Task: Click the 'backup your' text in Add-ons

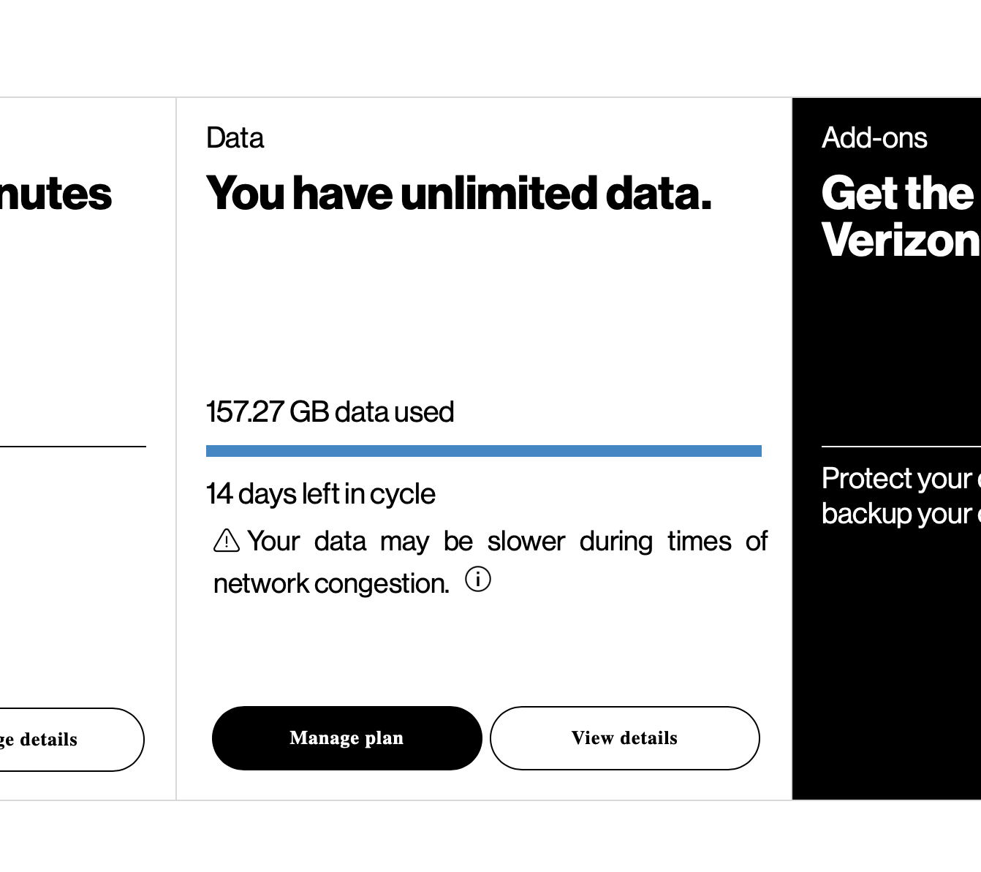Action: point(897,514)
